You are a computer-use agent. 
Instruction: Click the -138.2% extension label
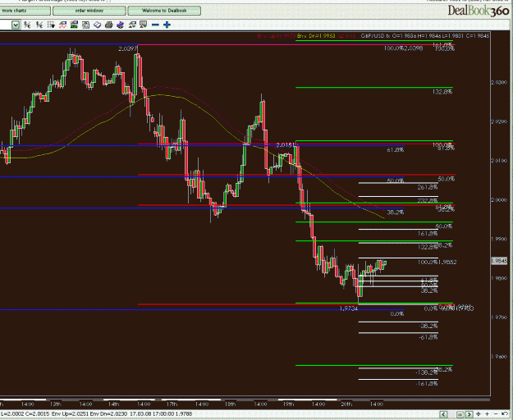(427, 372)
